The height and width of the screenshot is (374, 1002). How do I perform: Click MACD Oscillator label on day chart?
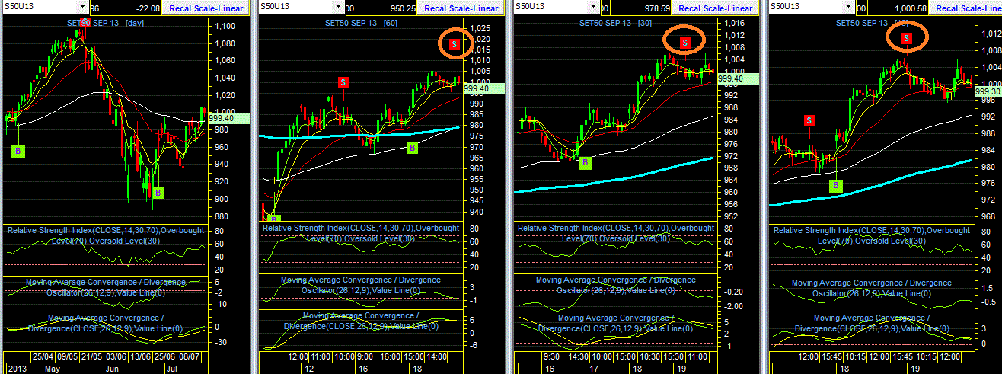pos(105,287)
